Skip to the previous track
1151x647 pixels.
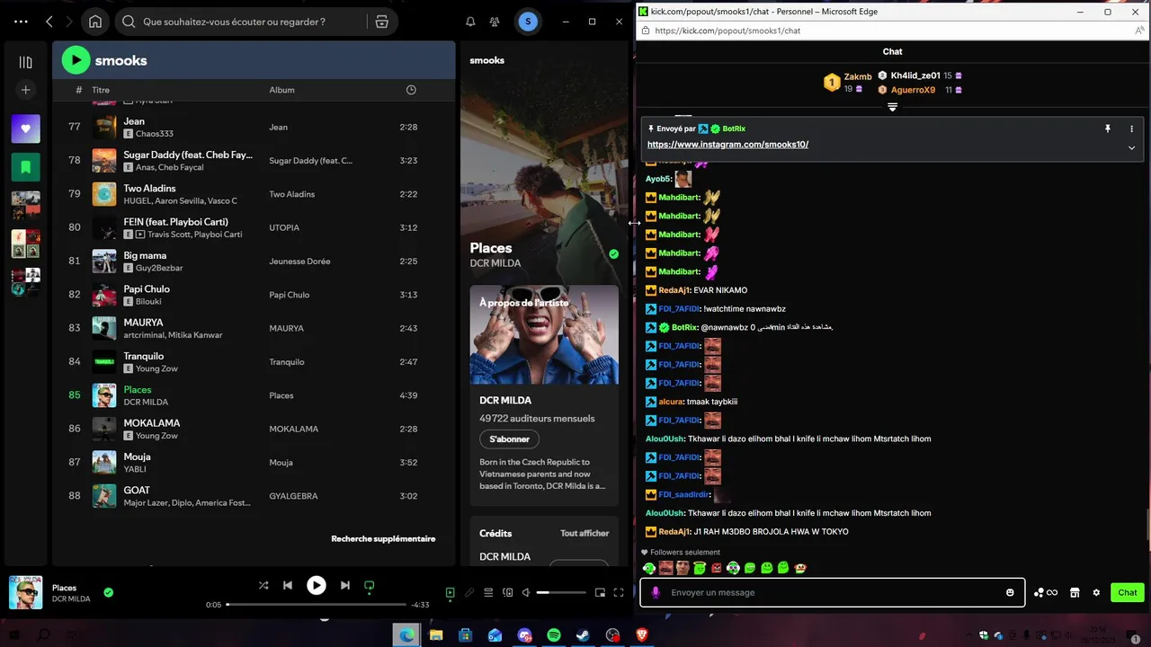(x=288, y=585)
